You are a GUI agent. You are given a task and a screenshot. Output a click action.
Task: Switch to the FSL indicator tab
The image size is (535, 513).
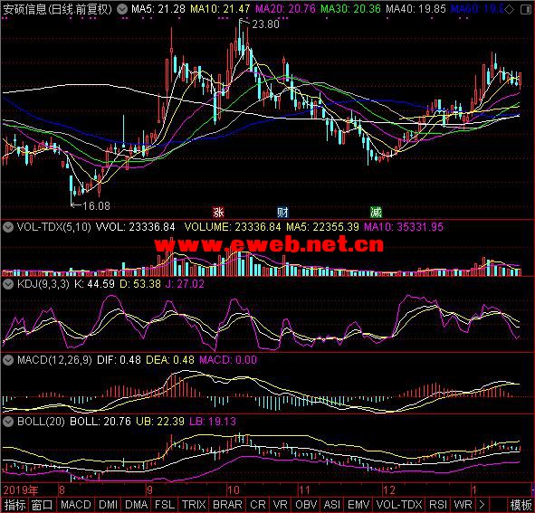point(165,505)
